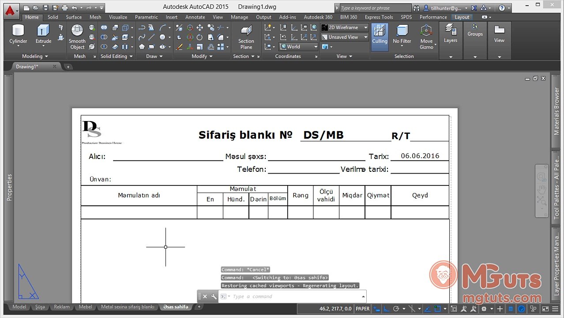Switch to the Mebel layout tab
The image size is (564, 318).
pyautogui.click(x=86, y=307)
